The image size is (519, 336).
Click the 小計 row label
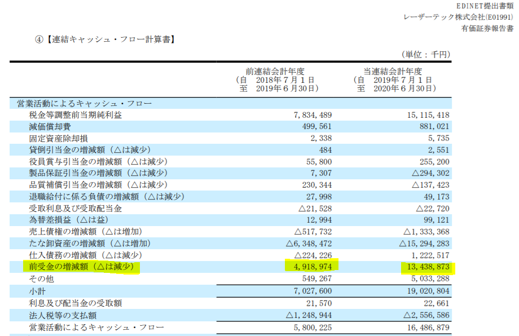[37, 291]
